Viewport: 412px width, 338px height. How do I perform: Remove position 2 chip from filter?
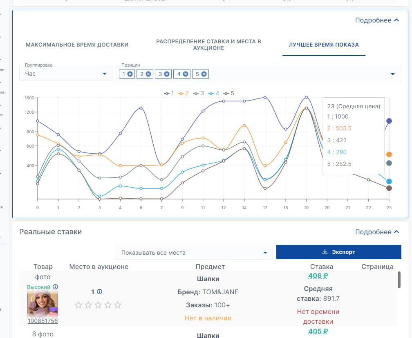pyautogui.click(x=148, y=74)
